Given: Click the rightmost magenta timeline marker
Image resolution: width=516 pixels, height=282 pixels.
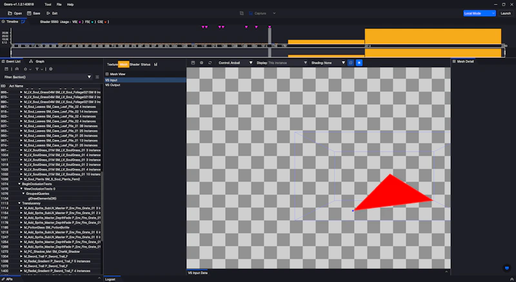Looking at the screenshot, I should (x=270, y=27).
